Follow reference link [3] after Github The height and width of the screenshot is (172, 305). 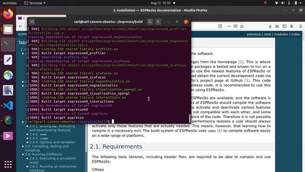click(247, 81)
